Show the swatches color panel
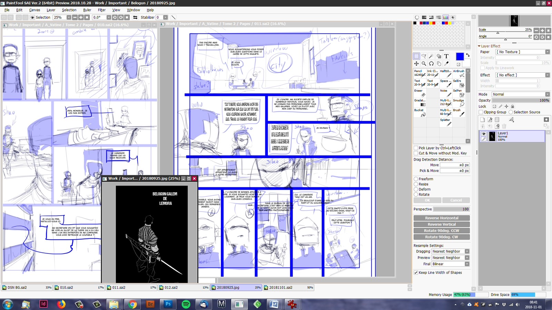Image resolution: width=552 pixels, height=310 pixels. pos(446,17)
